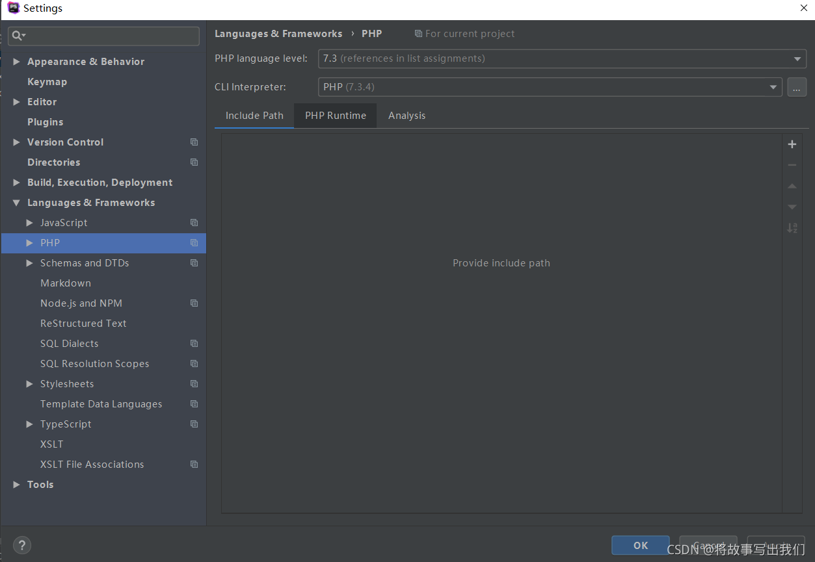The image size is (815, 562).
Task: Expand the Tools section
Action: tap(16, 485)
